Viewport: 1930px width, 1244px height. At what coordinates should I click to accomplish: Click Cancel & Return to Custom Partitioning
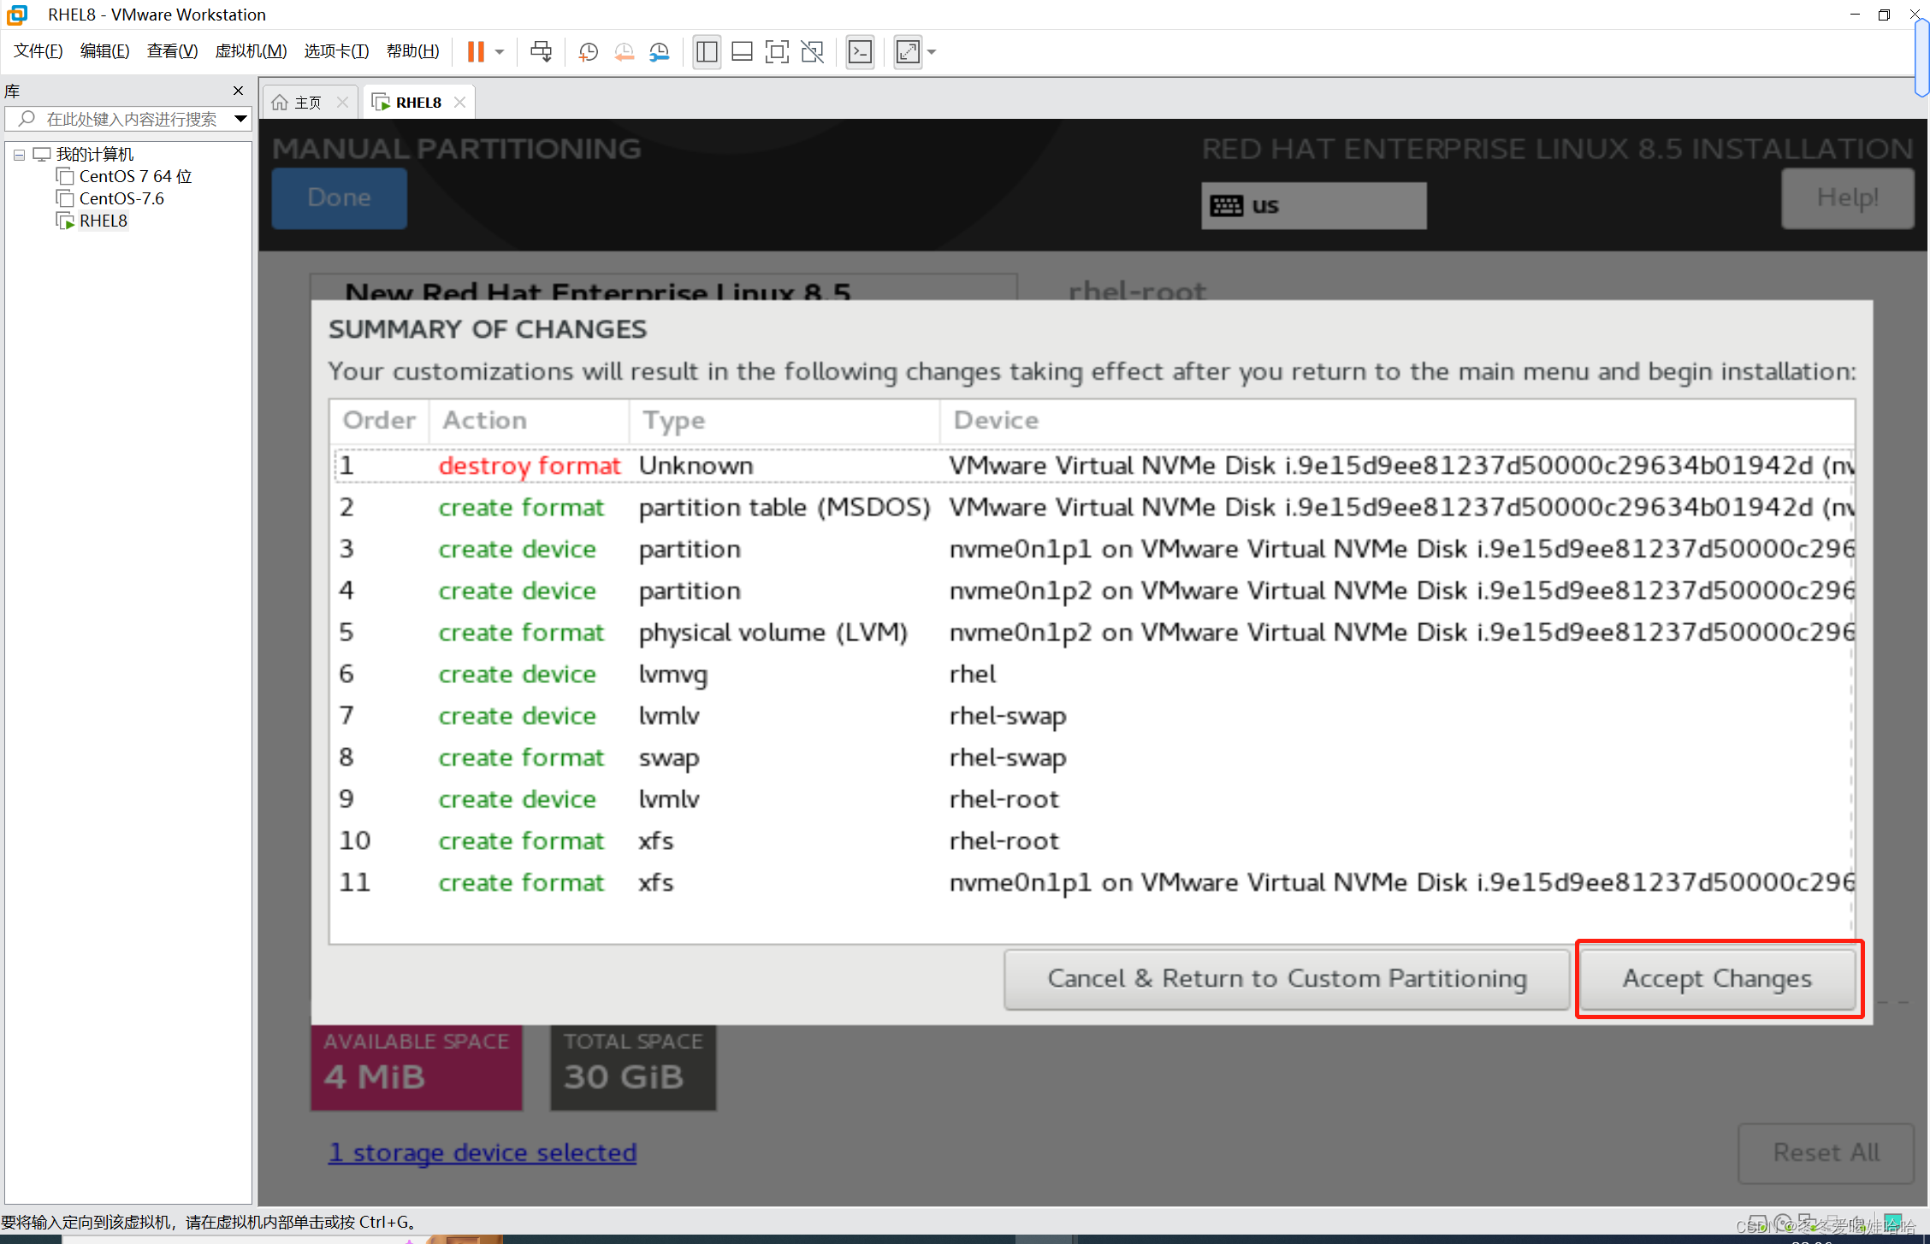(x=1287, y=978)
